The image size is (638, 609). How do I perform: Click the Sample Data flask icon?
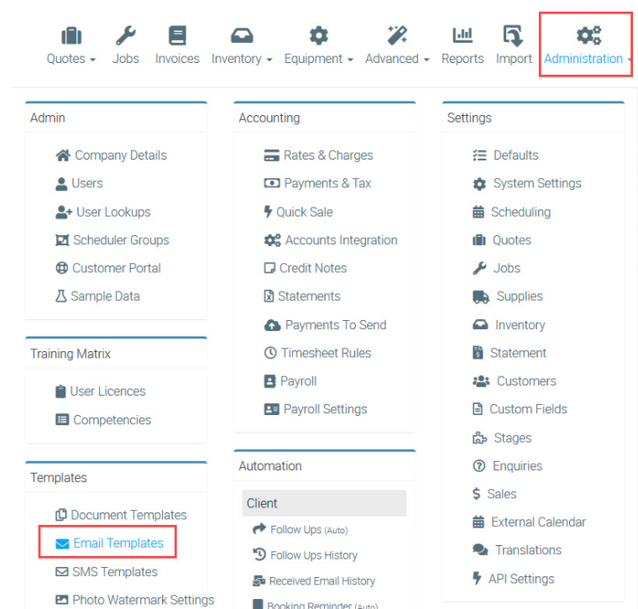61,297
